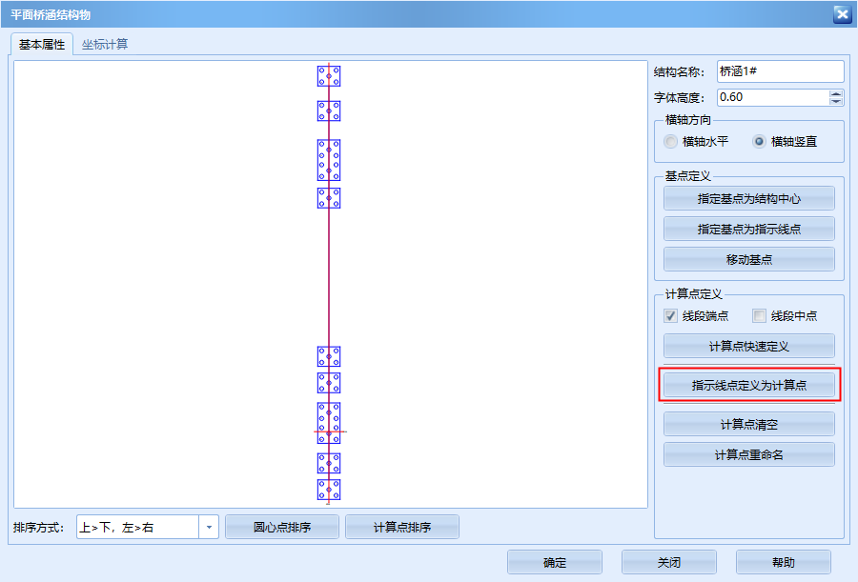858x582 pixels.
Task: 点击"计算点重命名"按钮
Action: tap(748, 454)
